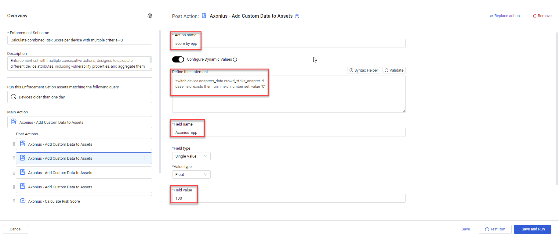The width and height of the screenshot is (559, 235).
Task: Grab drag handle of Calculate Risk Score action
Action: tap(14, 201)
